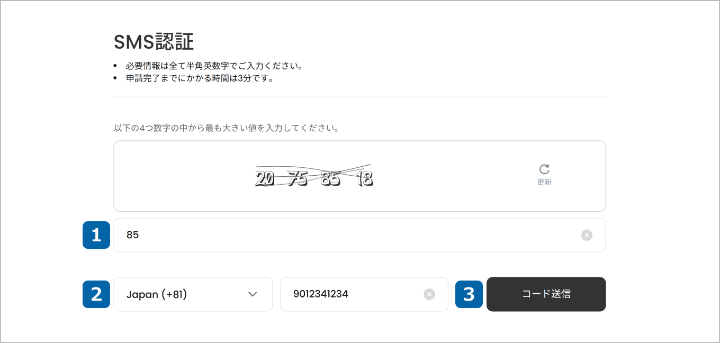The width and height of the screenshot is (720, 343).
Task: Focus the captcha answer field containing 85
Action: pyautogui.click(x=344, y=235)
